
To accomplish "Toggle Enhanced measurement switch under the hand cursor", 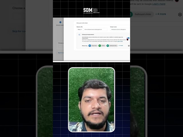I will click(x=128, y=38).
